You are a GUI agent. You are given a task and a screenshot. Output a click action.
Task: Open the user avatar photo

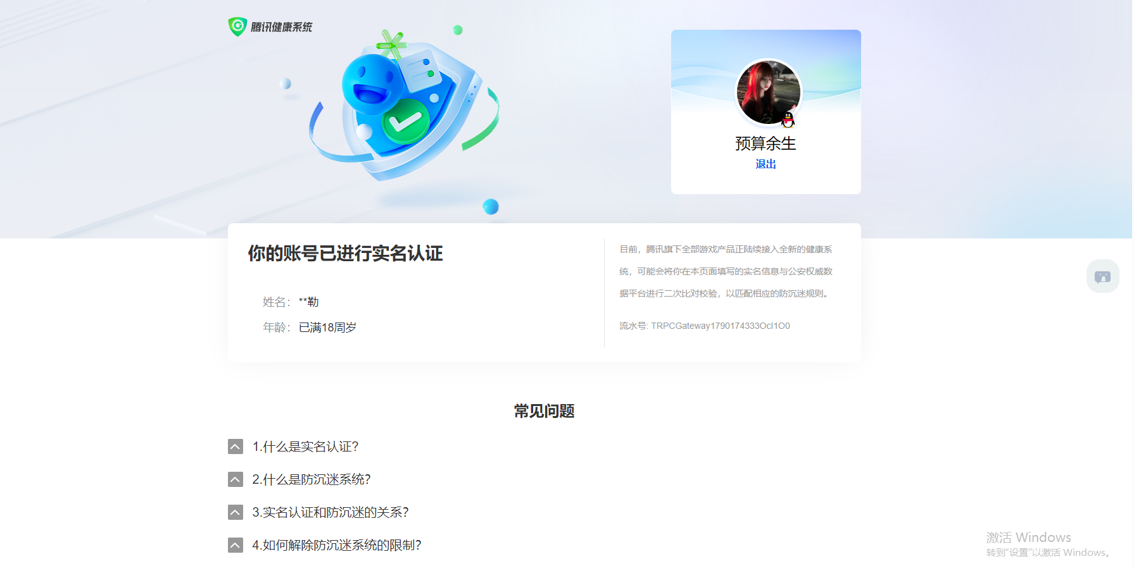tap(768, 92)
